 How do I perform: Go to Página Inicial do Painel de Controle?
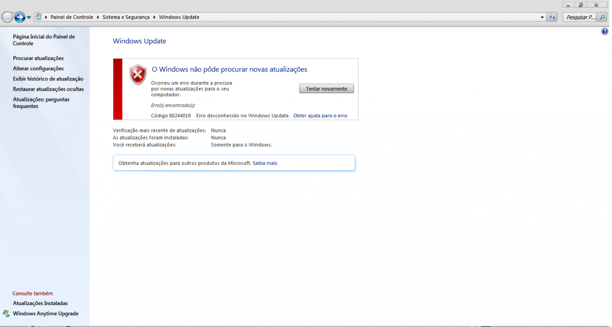(44, 40)
